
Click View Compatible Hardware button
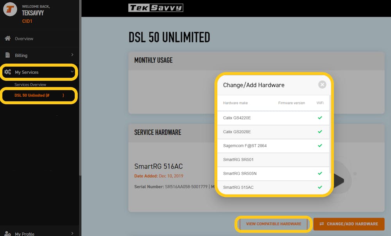(x=274, y=224)
